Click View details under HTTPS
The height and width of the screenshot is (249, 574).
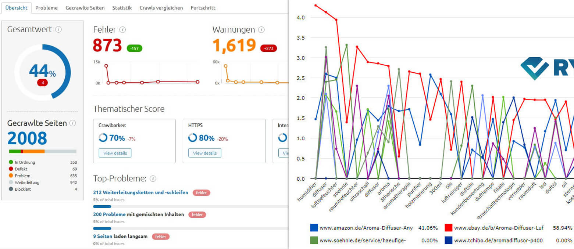click(x=204, y=153)
